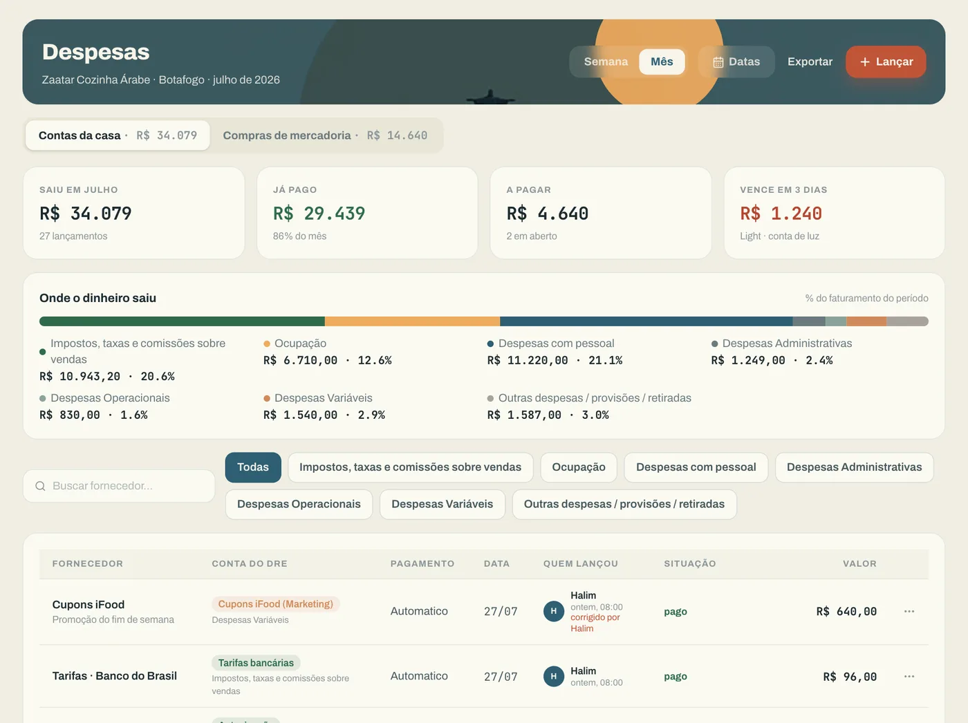Select the Mês period option
The width and height of the screenshot is (968, 723).
pos(662,62)
